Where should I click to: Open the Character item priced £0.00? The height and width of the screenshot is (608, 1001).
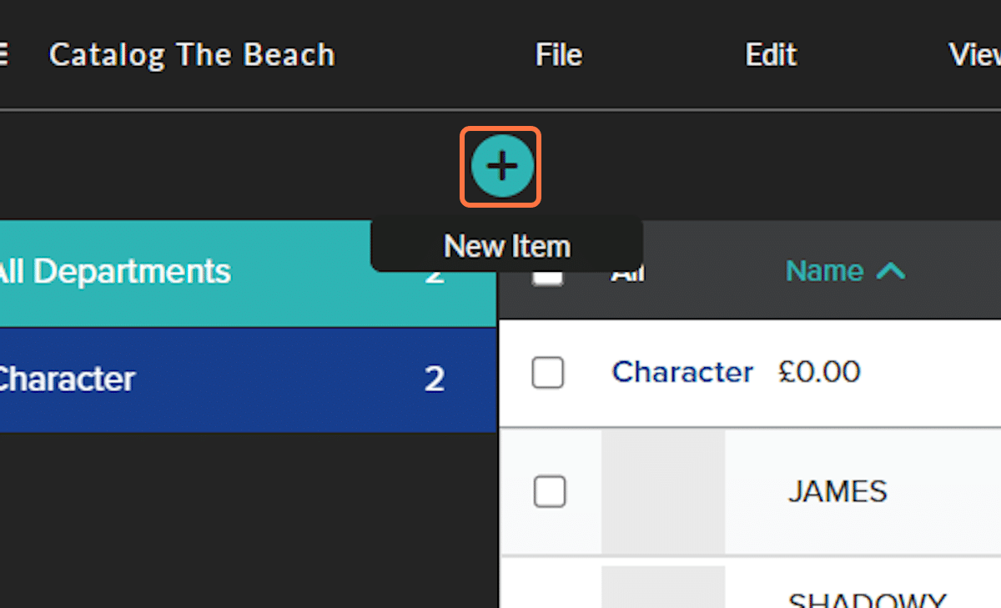pos(682,373)
